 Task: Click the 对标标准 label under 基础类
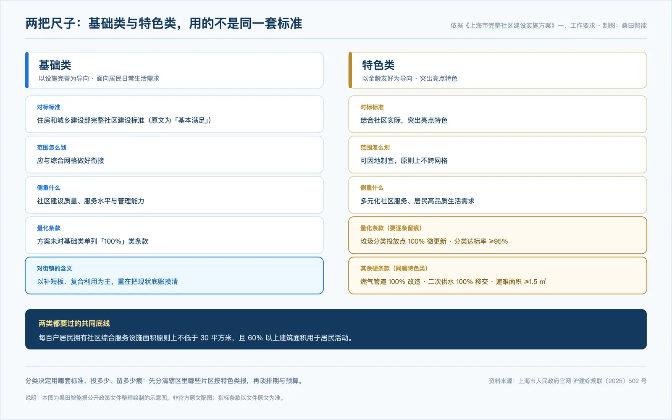[x=49, y=107]
